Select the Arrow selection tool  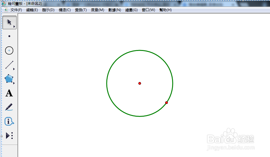(x=9, y=22)
